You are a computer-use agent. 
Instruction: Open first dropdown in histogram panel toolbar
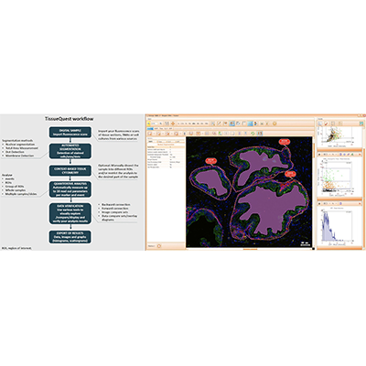(x=326, y=203)
